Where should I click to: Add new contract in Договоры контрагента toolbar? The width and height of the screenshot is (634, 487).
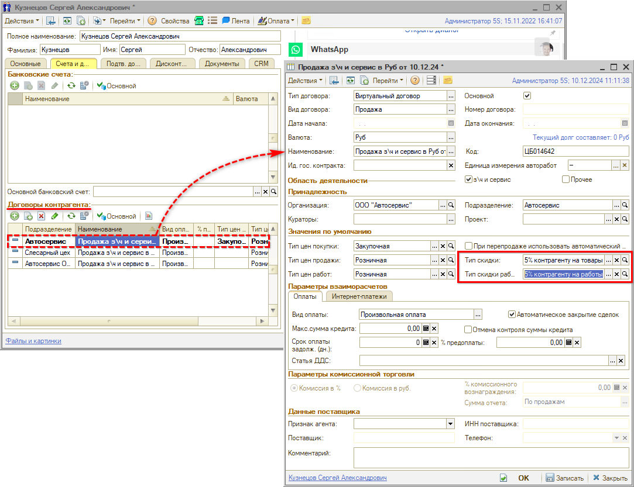[x=15, y=216]
